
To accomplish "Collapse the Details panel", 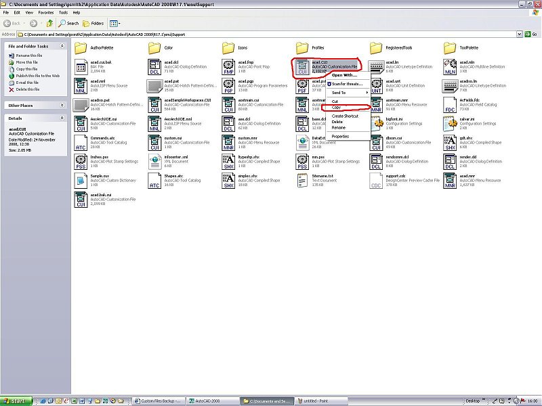I will [x=62, y=118].
